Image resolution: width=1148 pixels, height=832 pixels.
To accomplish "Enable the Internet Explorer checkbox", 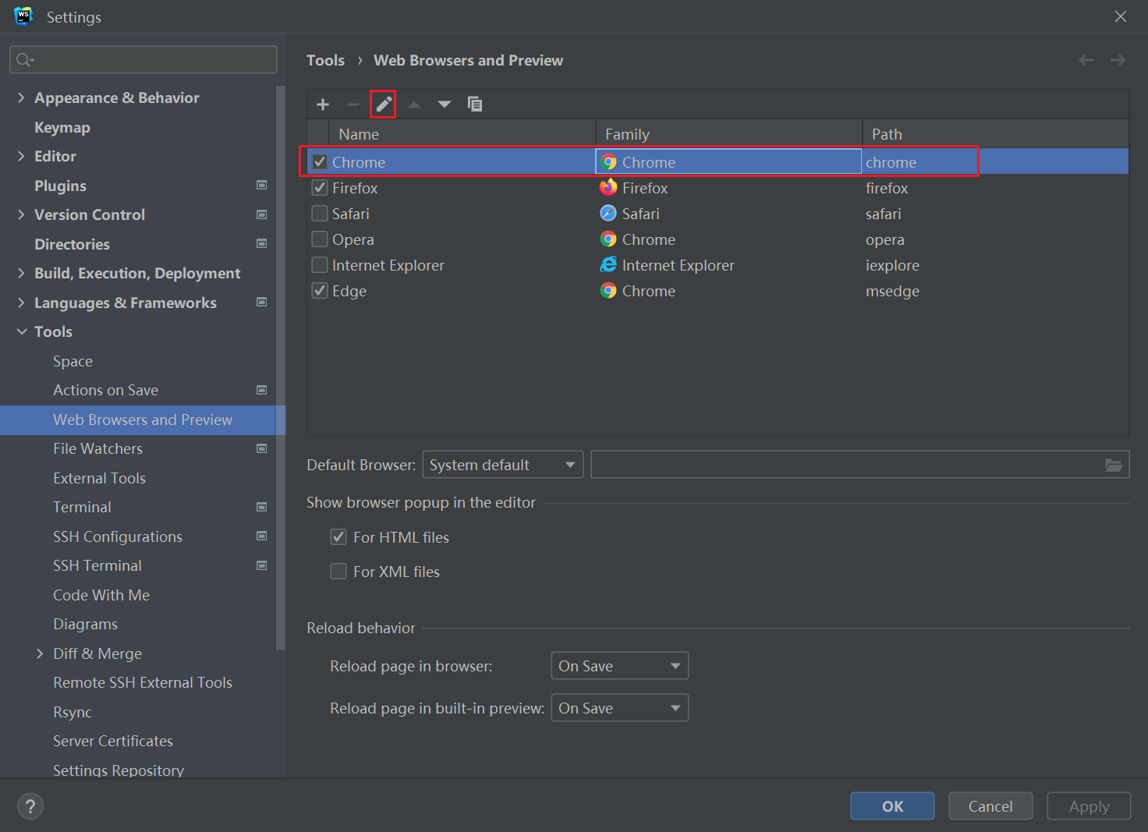I will (x=320, y=265).
